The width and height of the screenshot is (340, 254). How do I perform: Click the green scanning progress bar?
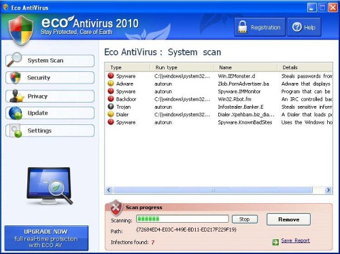182,219
